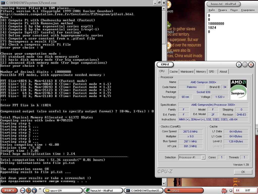Click the Ext. Model value 2F
The height and width of the screenshot is (194, 258).
[x=213, y=115]
